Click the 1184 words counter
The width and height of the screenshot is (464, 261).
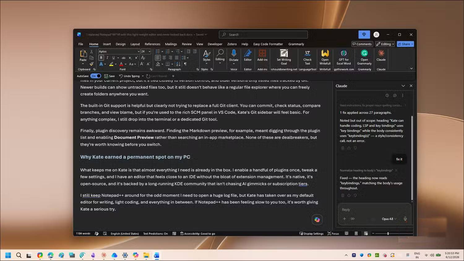pyautogui.click(x=83, y=233)
